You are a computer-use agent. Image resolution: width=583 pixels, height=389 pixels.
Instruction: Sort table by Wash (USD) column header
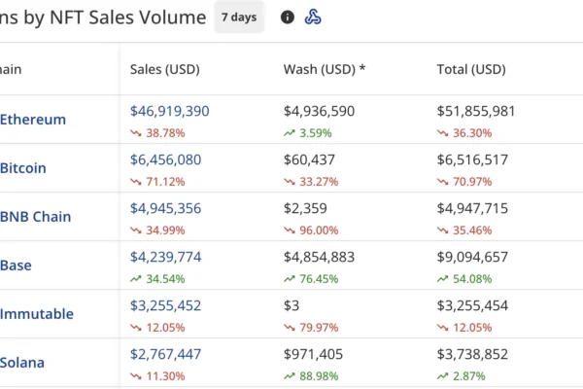[x=325, y=69]
